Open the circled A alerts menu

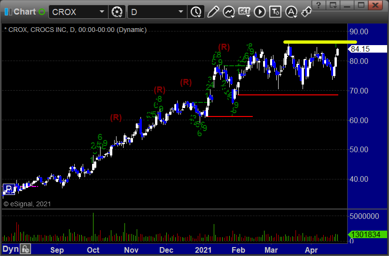tap(291, 12)
